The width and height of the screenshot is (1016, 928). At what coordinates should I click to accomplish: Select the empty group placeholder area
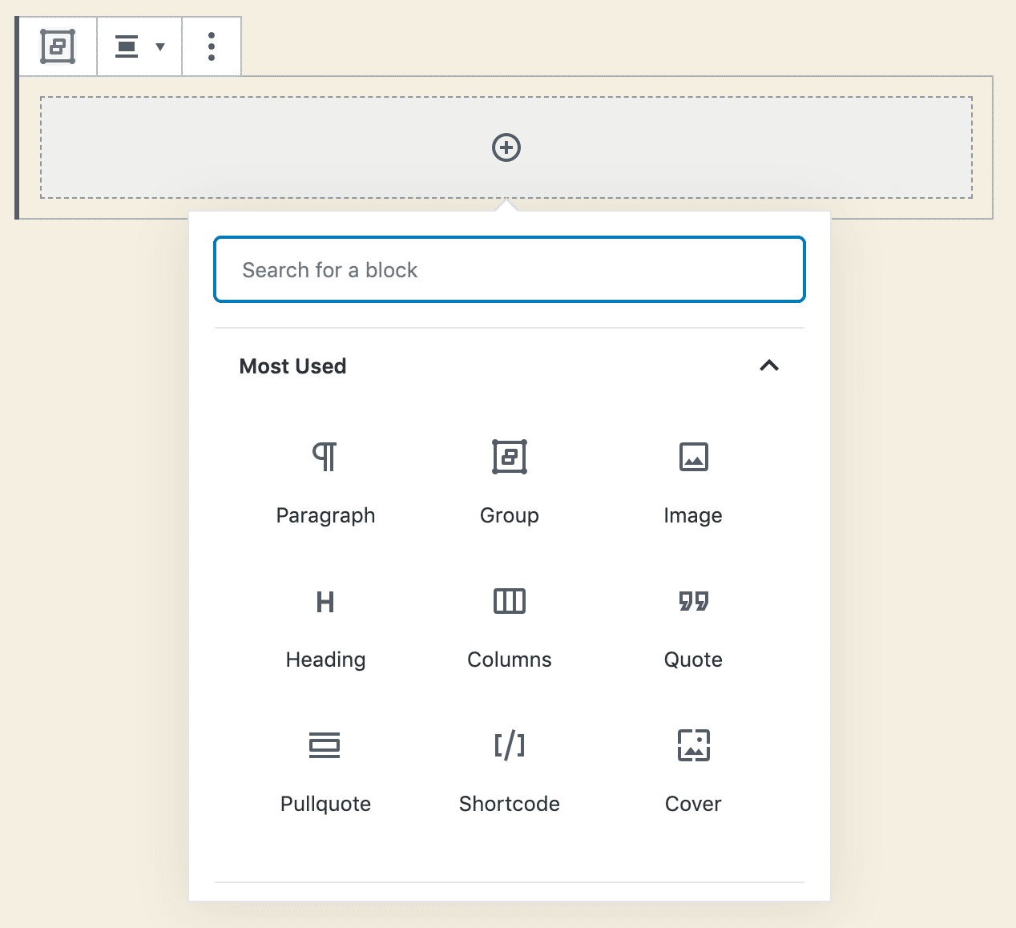coord(506,147)
